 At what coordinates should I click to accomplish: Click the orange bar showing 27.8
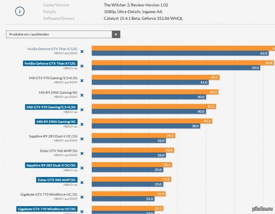coord(132,179)
